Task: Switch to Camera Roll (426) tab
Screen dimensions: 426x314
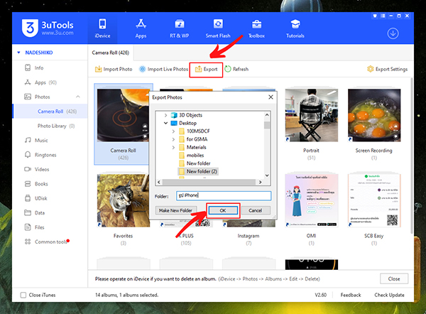Action: click(x=111, y=53)
